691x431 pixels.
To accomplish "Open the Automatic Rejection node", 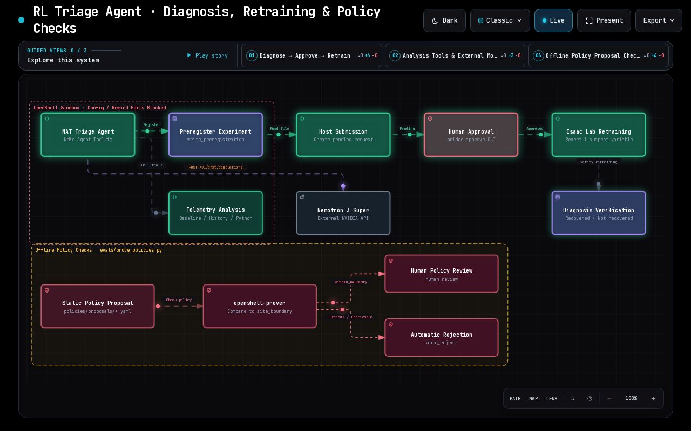I will point(442,338).
